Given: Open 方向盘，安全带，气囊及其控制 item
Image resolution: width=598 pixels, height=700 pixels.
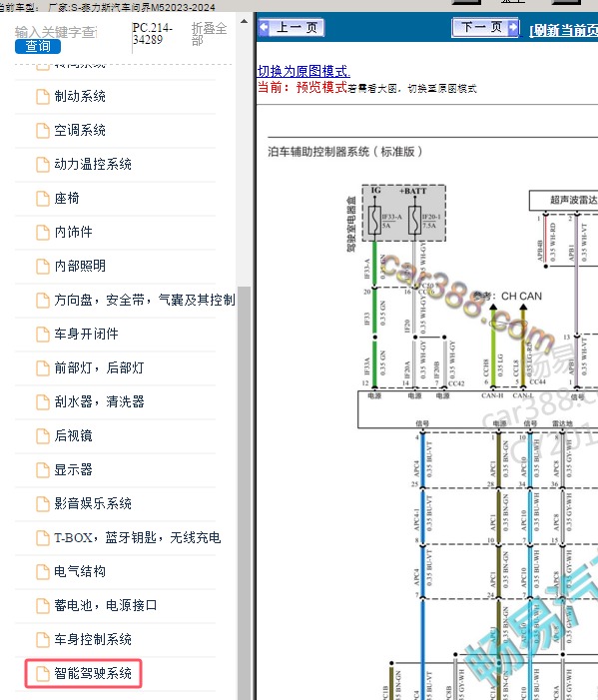Looking at the screenshot, I should (x=145, y=300).
